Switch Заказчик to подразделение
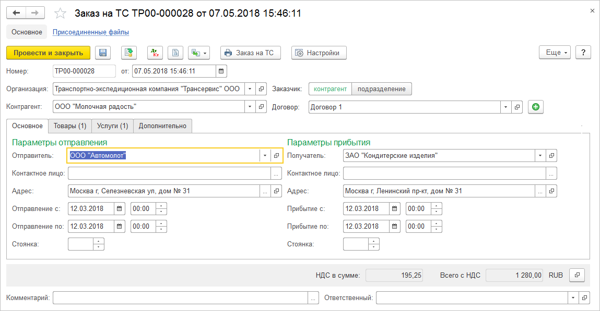Image resolution: width=600 pixels, height=311 pixels. tap(381, 89)
